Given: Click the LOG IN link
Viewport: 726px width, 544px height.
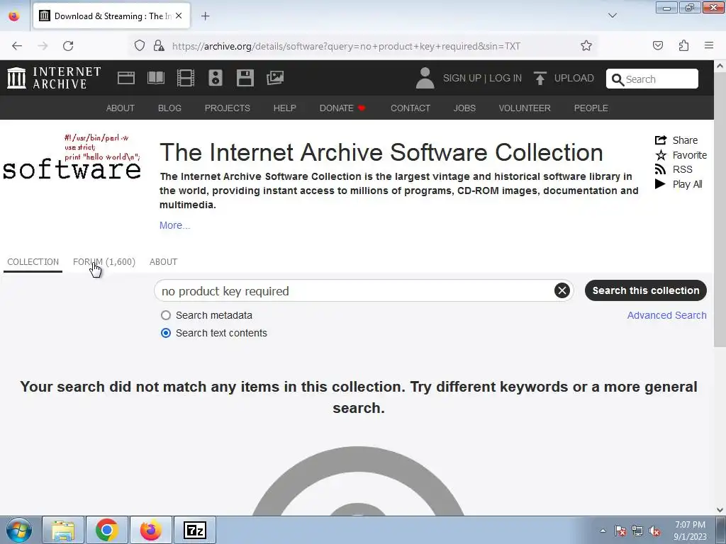Looking at the screenshot, I should pos(506,78).
